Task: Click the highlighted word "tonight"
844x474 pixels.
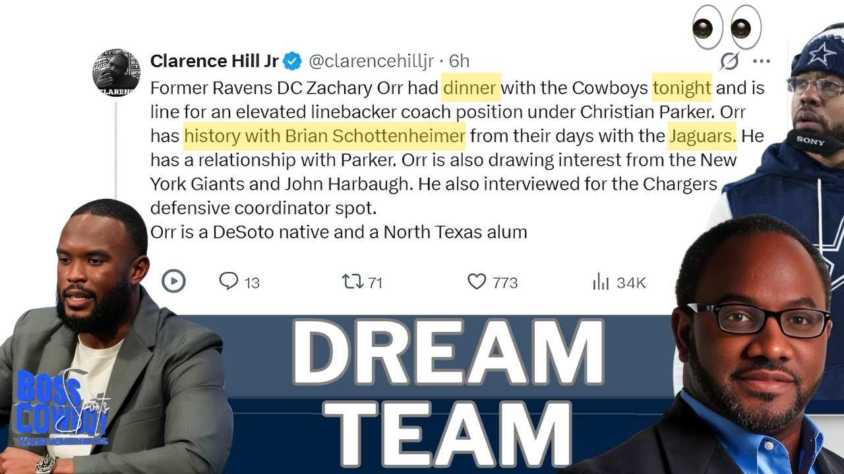Action: 682,87
